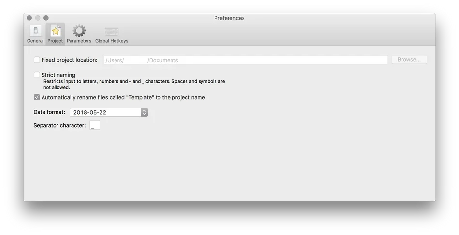459x235 pixels.
Task: Toggle the Strict naming checkbox
Action: tap(37, 75)
